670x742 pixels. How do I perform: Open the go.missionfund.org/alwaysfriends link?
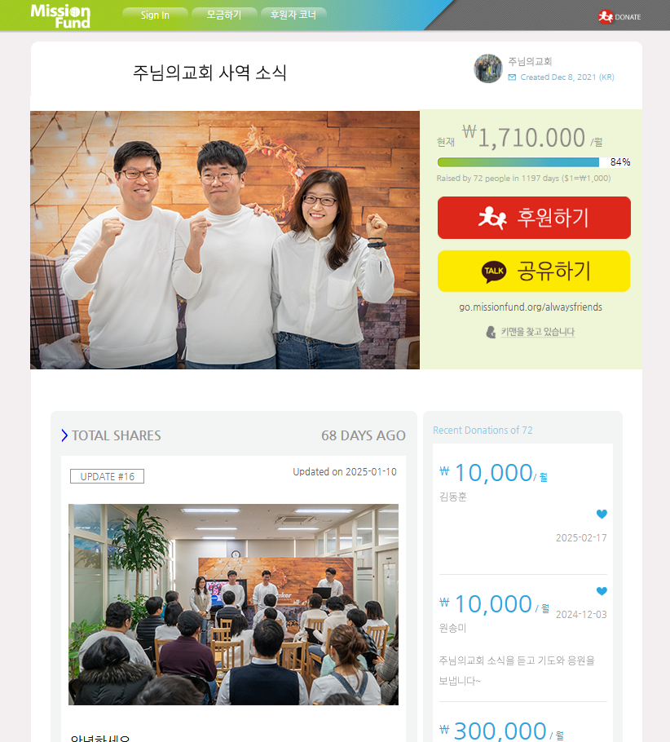coord(531,307)
